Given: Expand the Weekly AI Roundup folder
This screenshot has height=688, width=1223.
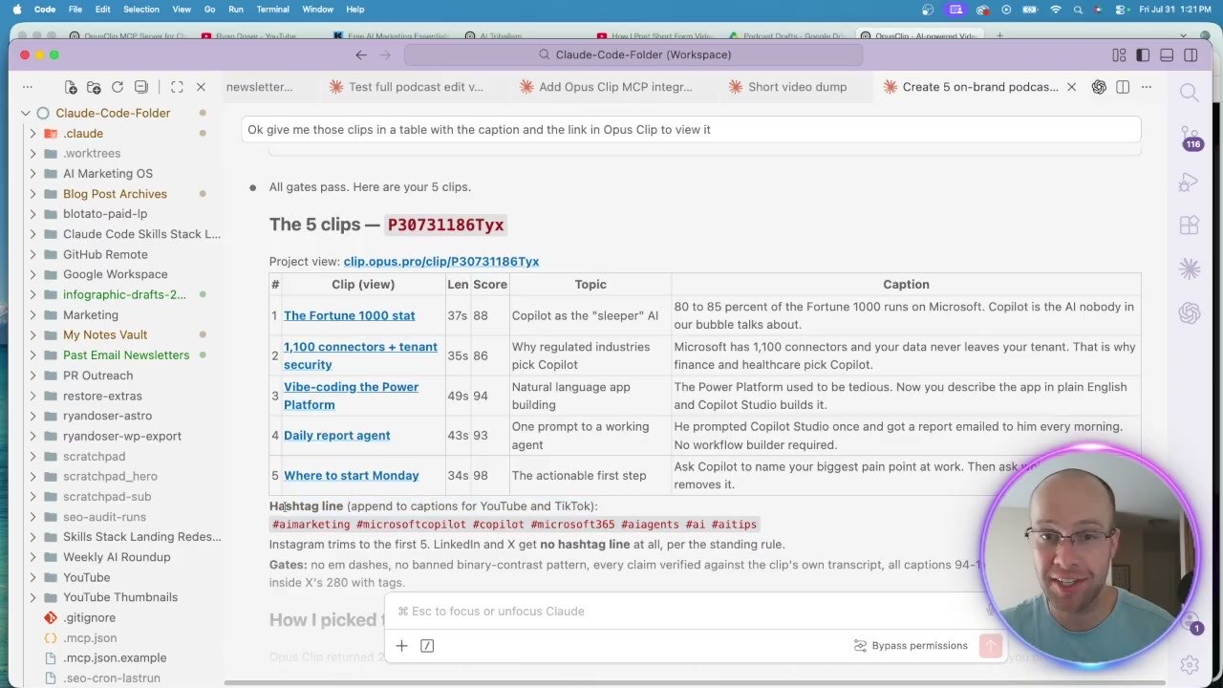Looking at the screenshot, I should (x=33, y=557).
